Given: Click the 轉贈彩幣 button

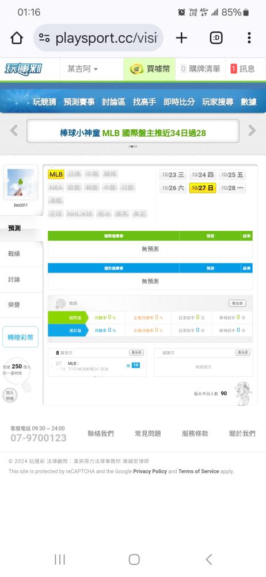Looking at the screenshot, I should 21,337.
